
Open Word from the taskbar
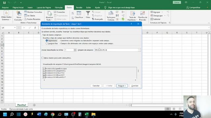(39, 114)
